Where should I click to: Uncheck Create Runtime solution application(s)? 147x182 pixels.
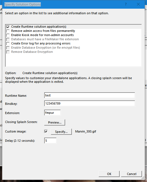click(x=8, y=27)
